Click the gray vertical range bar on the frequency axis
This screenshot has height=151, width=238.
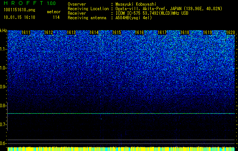7,117
